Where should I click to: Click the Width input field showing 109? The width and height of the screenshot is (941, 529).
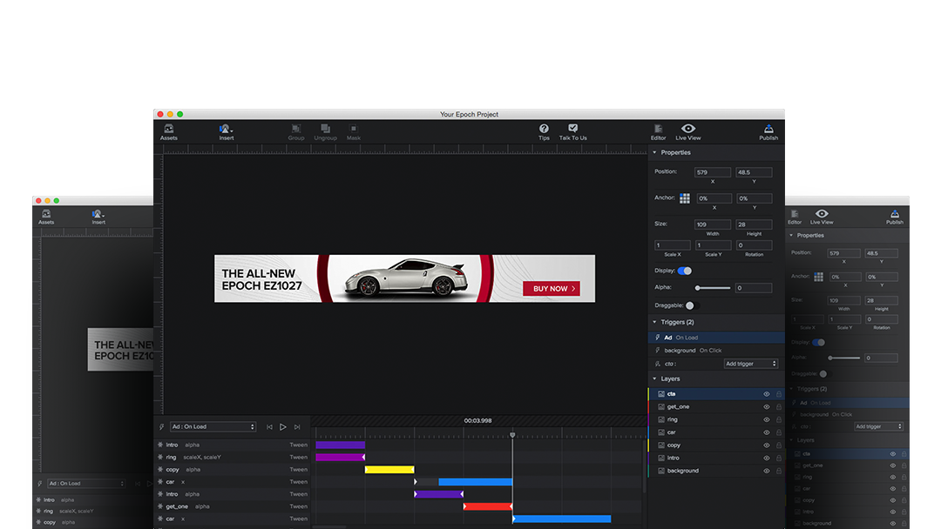712,224
